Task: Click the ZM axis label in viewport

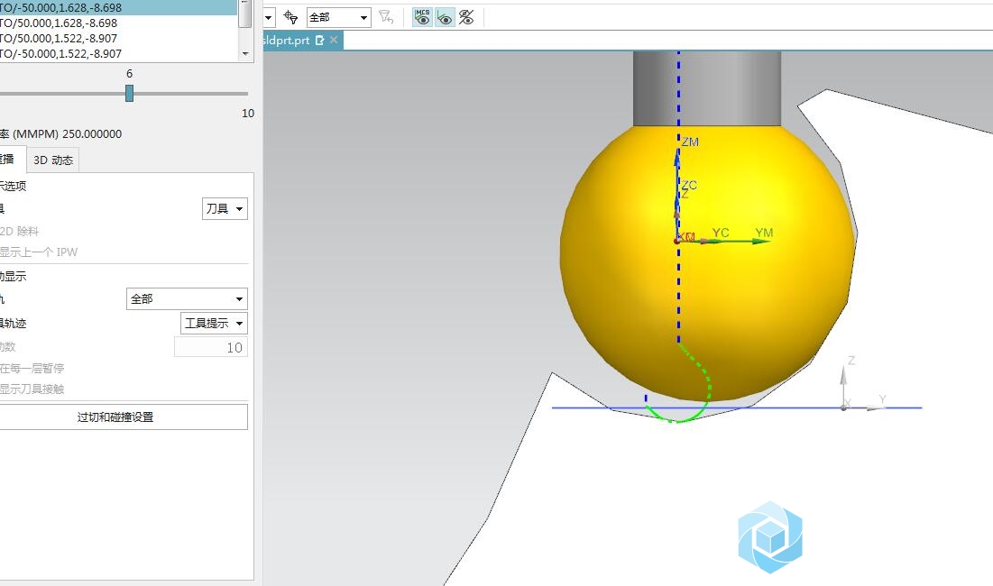Action: point(690,142)
